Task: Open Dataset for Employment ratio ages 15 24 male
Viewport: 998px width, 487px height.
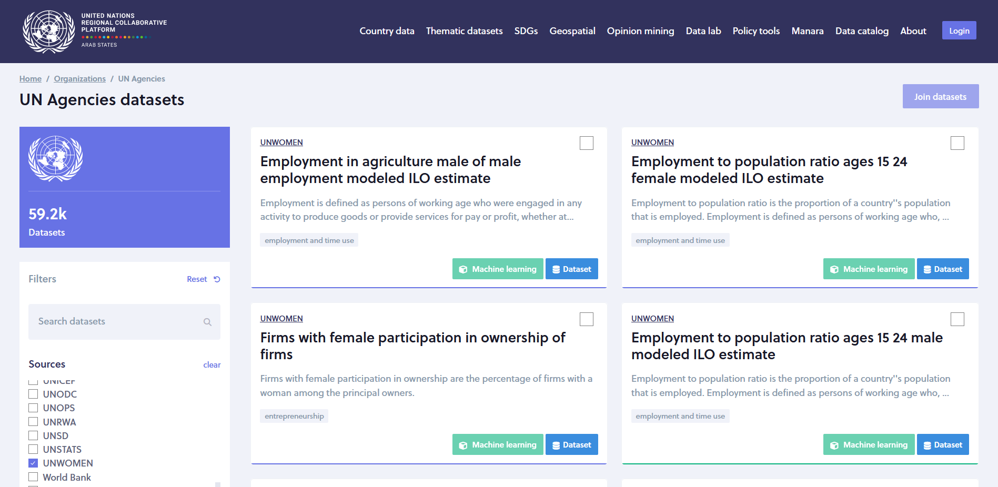Action: tap(942, 445)
